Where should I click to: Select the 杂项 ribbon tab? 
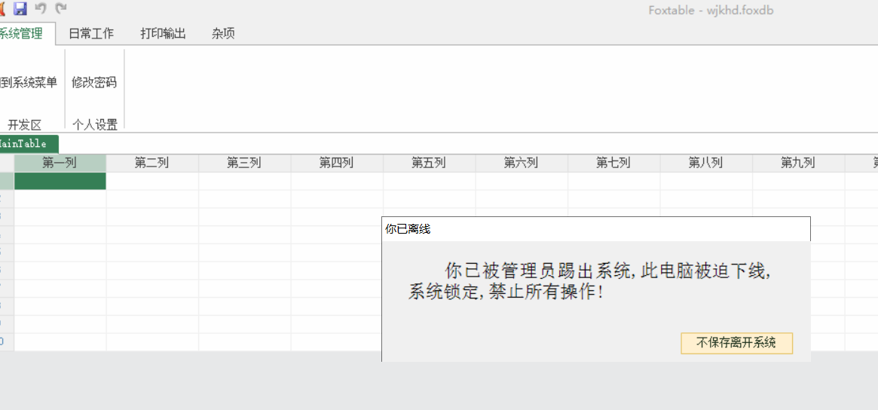[x=223, y=34]
